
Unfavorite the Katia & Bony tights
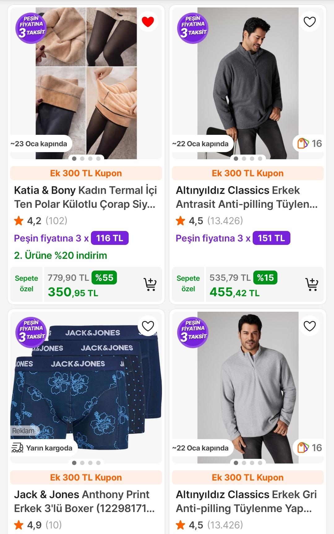[148, 22]
